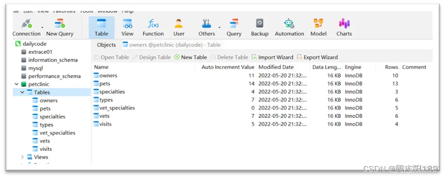This screenshot has height=178, width=445.
Task: Open the Automation toolbar button
Action: pyautogui.click(x=289, y=28)
